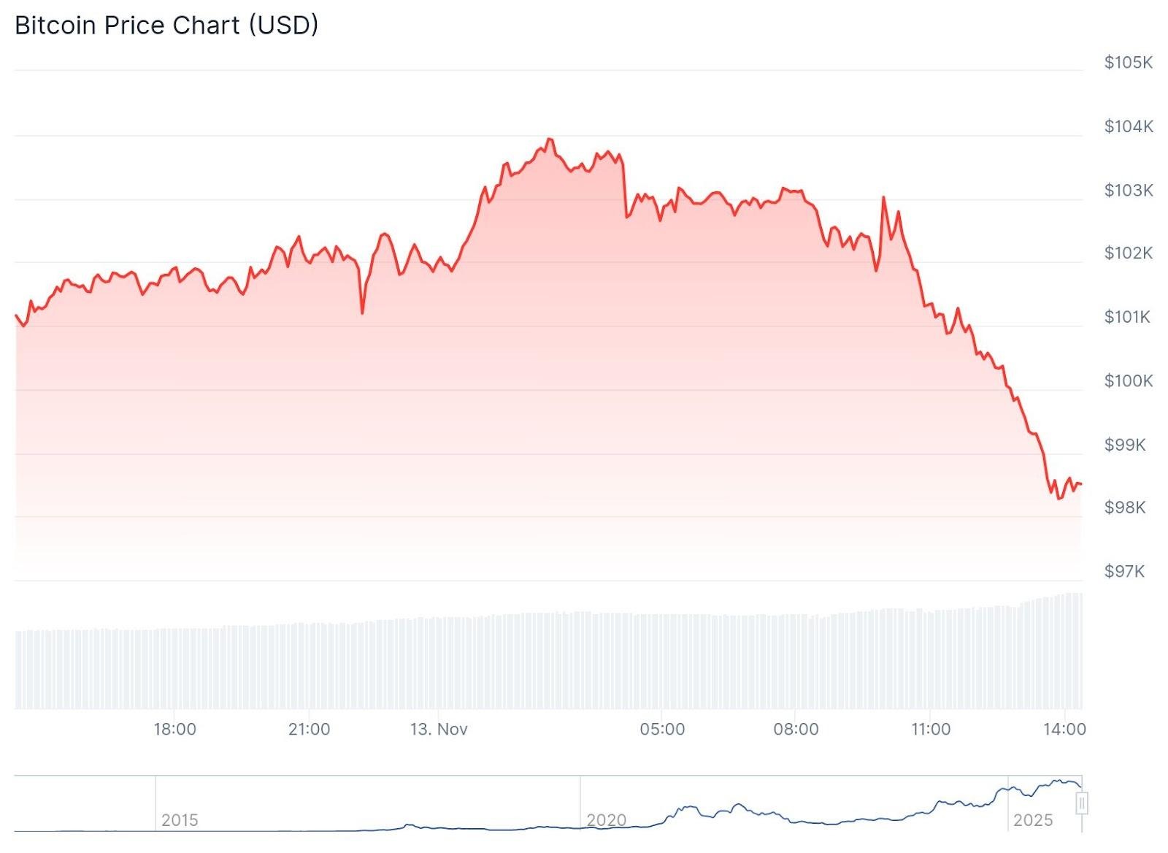
Task: Click the 21:00 time axis label
Action: 309,729
